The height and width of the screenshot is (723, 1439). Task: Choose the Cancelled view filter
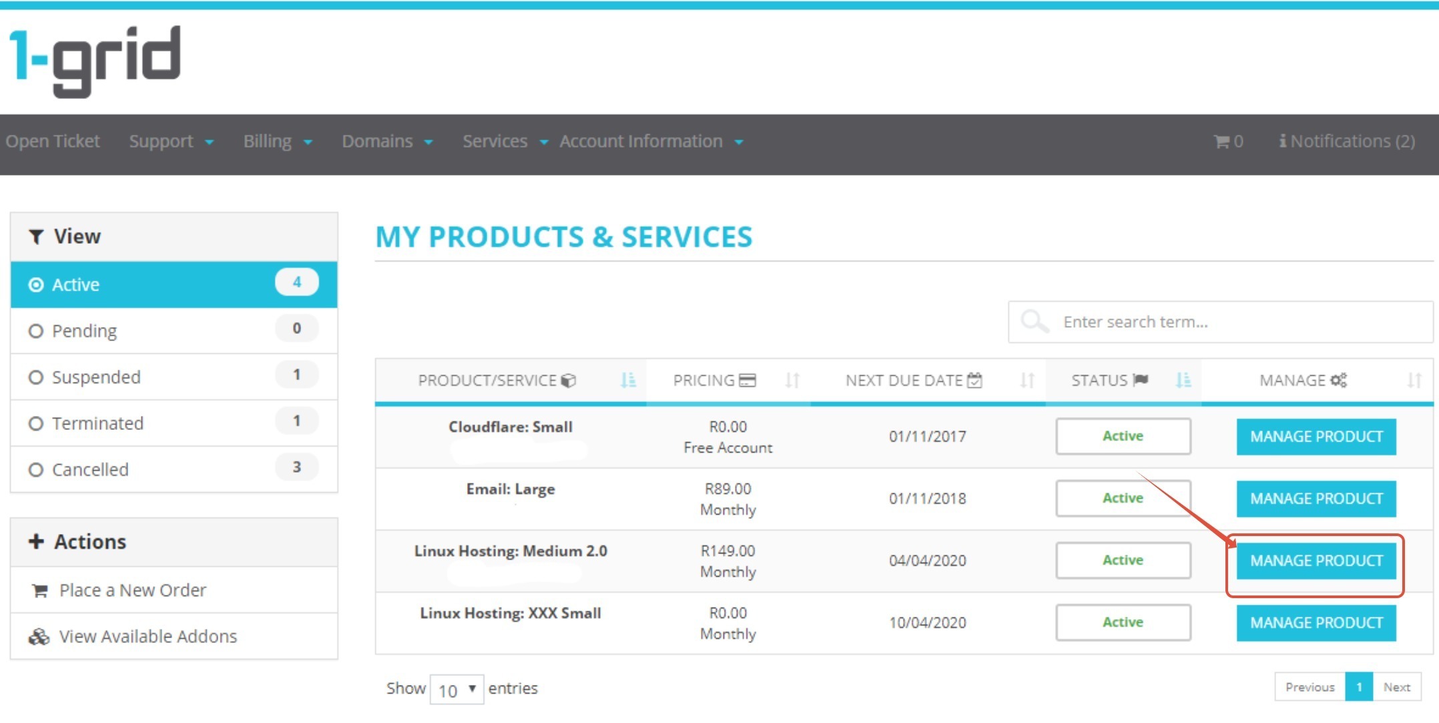(x=36, y=470)
